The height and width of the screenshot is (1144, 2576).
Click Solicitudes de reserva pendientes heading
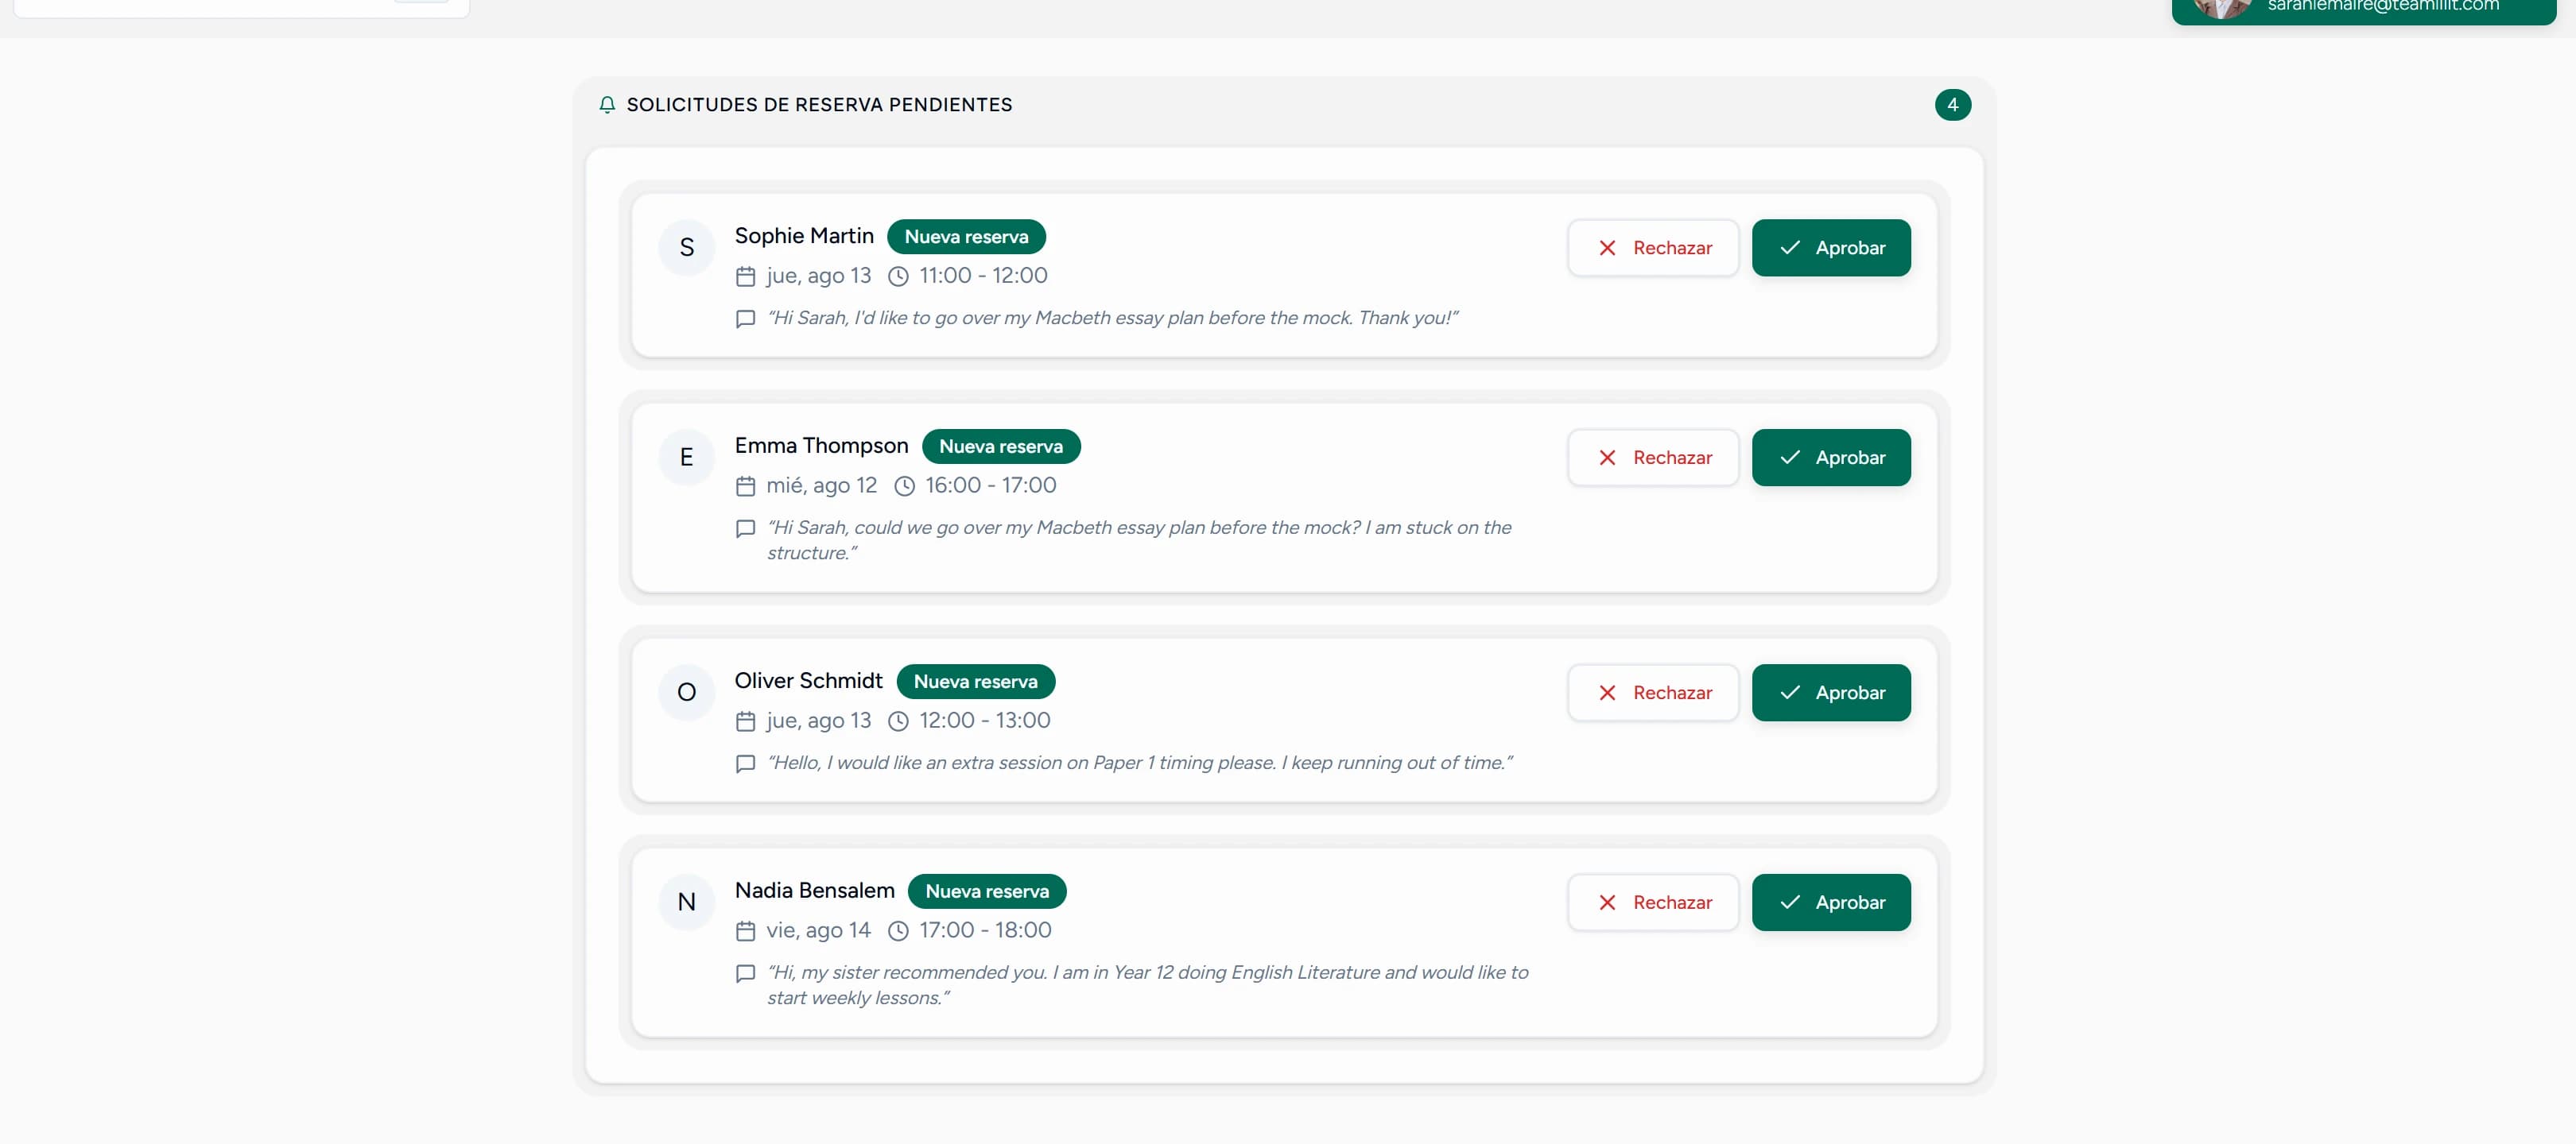tap(819, 105)
